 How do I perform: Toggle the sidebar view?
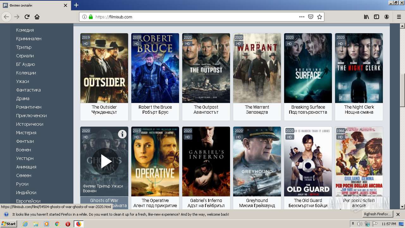point(377,17)
